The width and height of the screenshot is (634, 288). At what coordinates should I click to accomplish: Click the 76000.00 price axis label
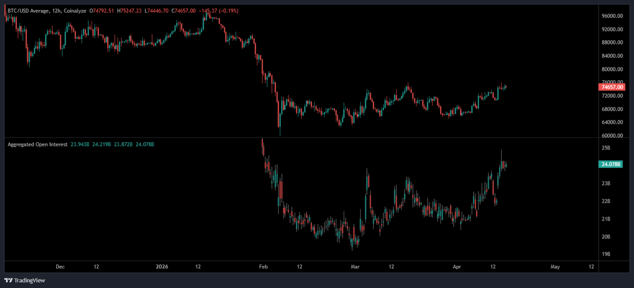click(x=611, y=82)
